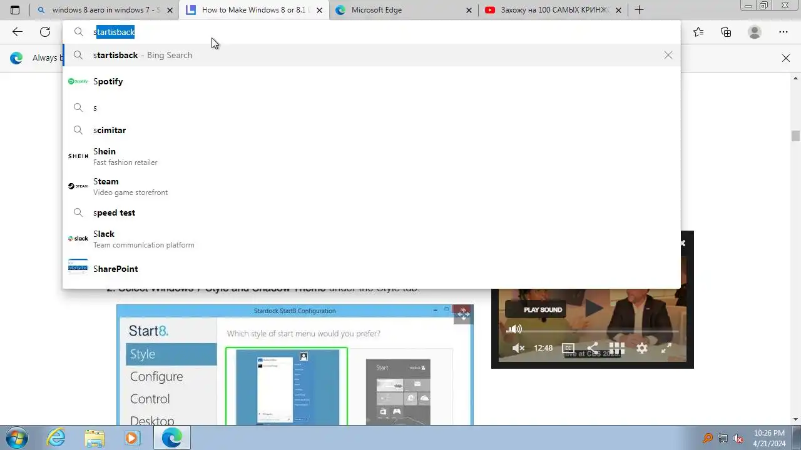Open the video playlist grid icon

pyautogui.click(x=617, y=348)
